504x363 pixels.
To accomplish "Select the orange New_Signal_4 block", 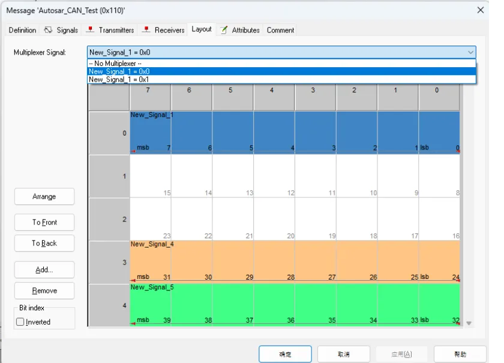I will click(x=294, y=258).
